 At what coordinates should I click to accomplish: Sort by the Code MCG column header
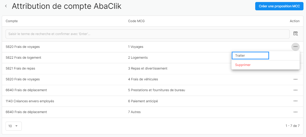point(136,21)
